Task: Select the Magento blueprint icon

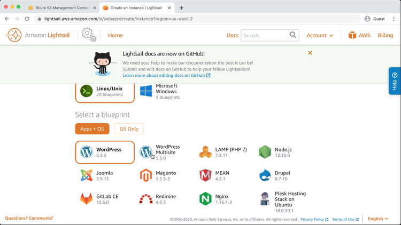Action: [146, 175]
